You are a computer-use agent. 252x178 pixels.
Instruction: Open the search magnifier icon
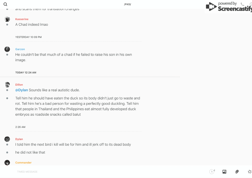[5, 4]
